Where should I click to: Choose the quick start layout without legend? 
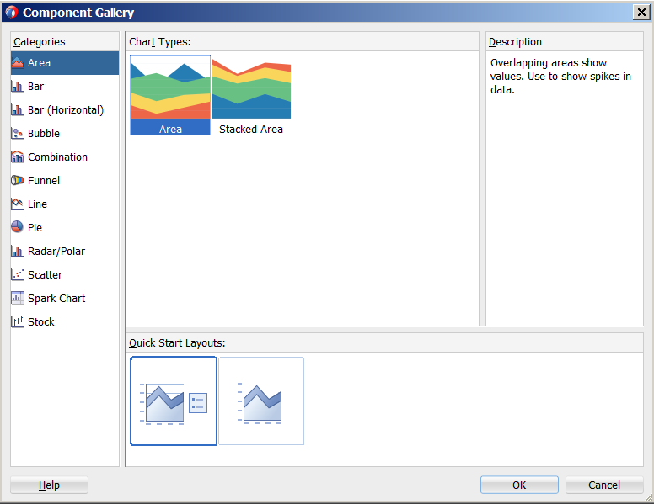[261, 401]
